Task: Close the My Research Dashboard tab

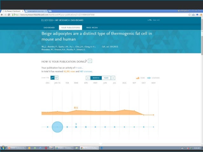Action: tap(23, 11)
